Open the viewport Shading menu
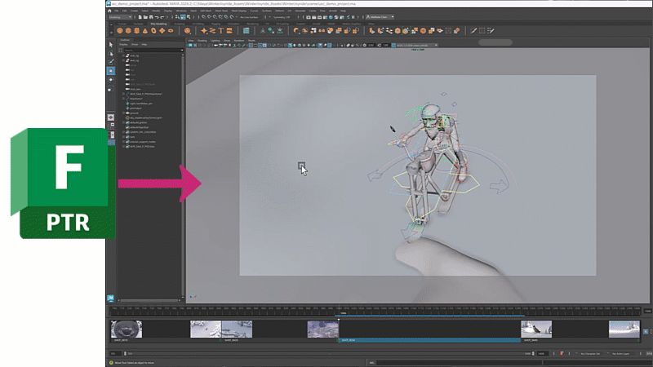The height and width of the screenshot is (367, 653). (202, 40)
